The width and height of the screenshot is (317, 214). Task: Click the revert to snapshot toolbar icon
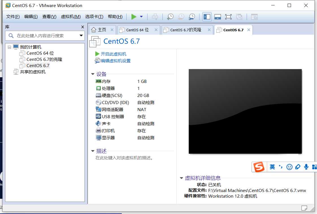[x=181, y=17]
